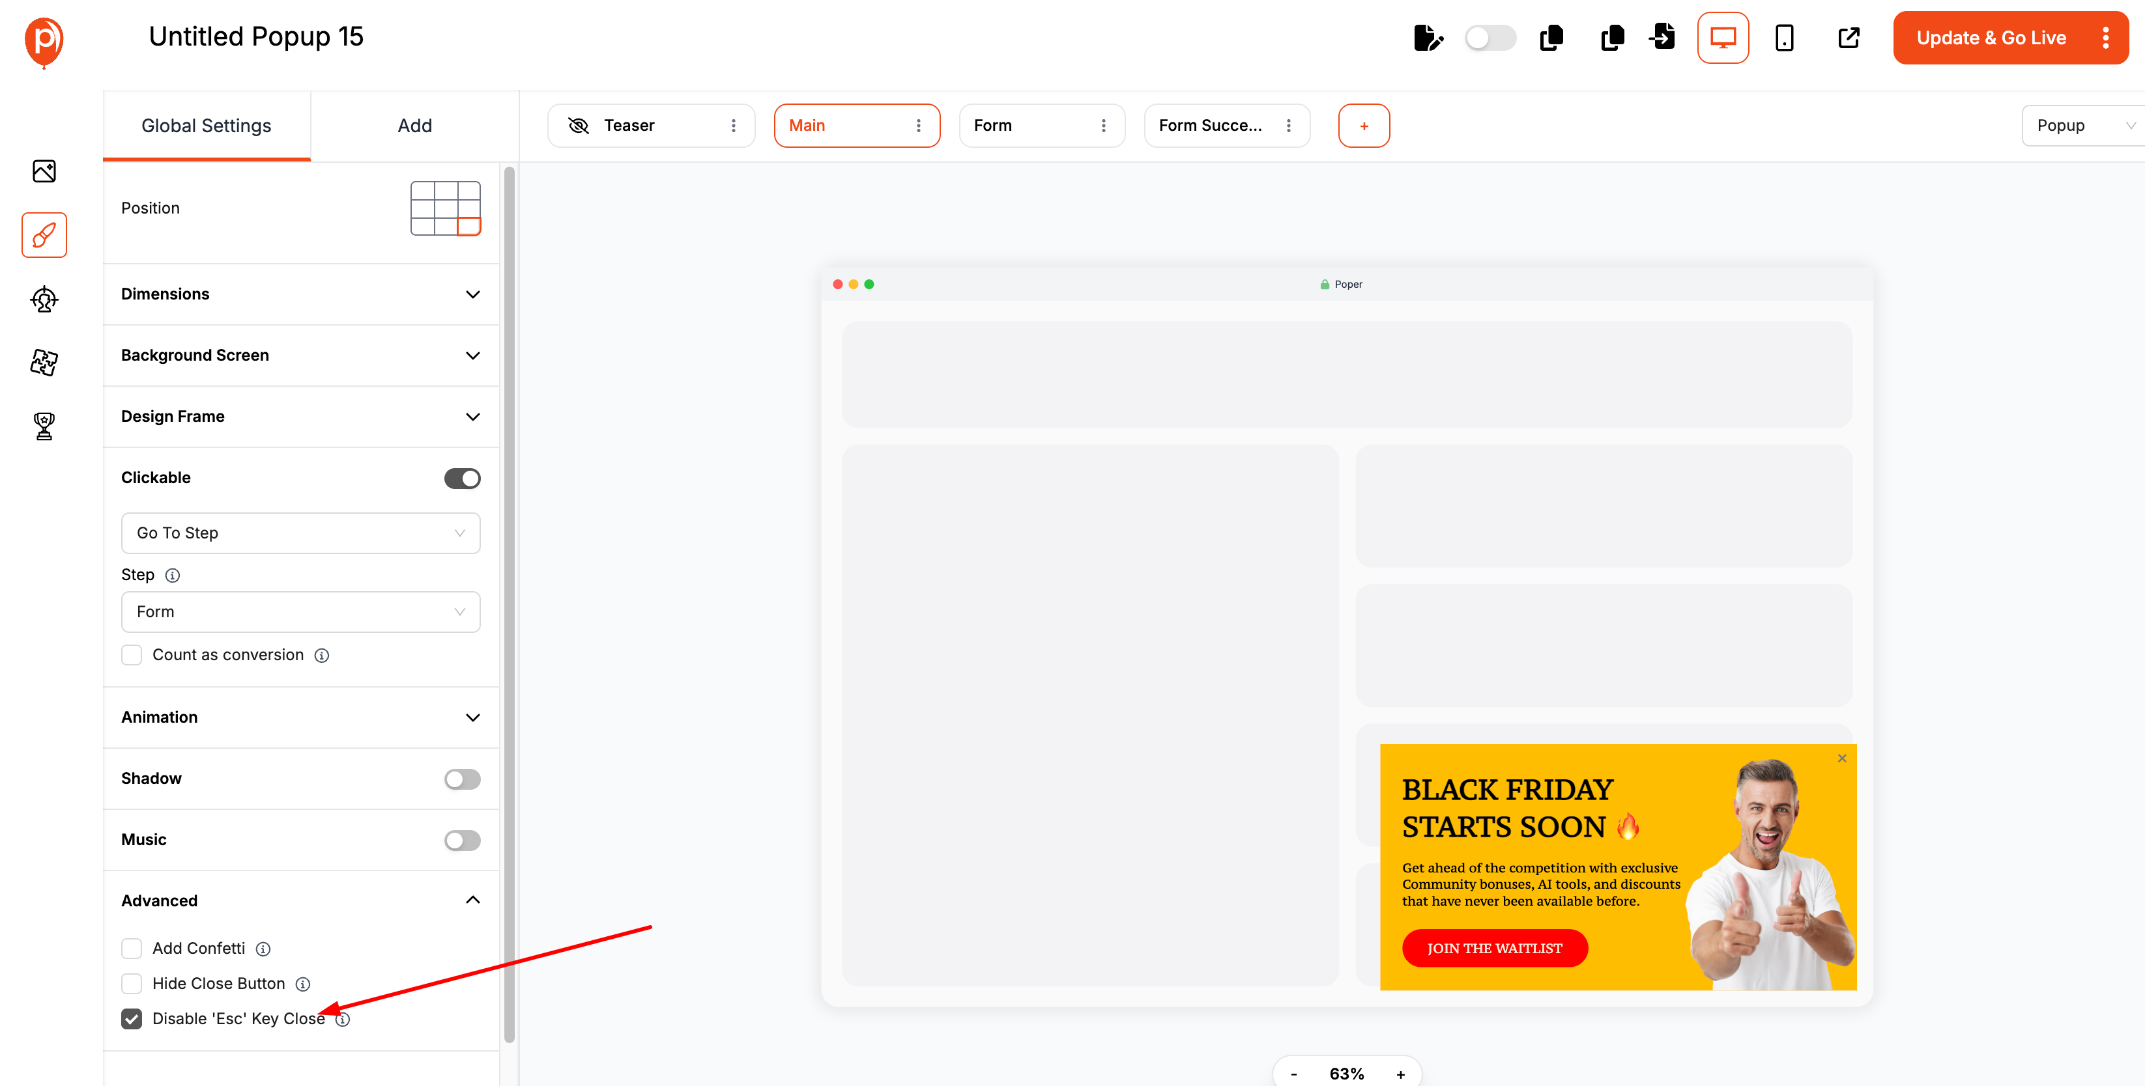Click JOIN THE WAITLIST button
The image size is (2145, 1086).
tap(1494, 949)
